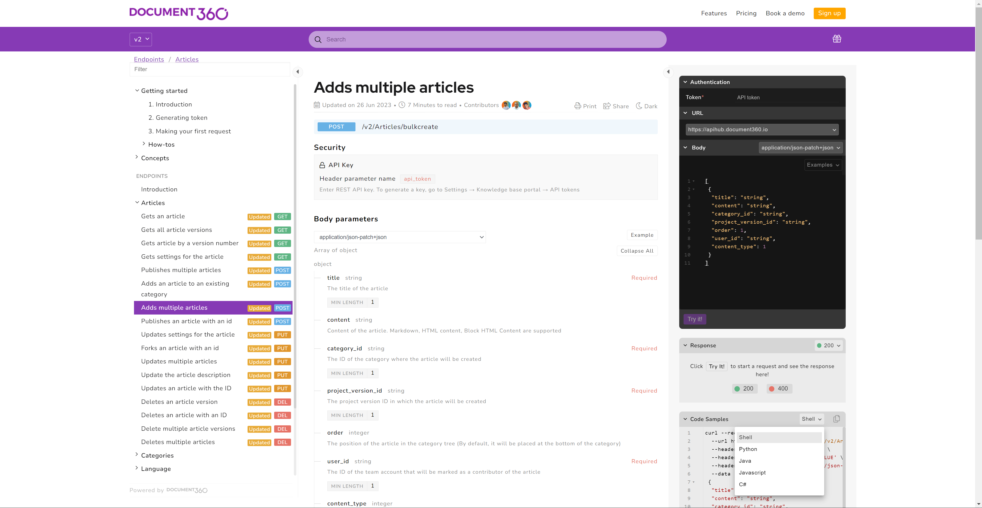Screen dimensions: 982x508
Task: Click the Print icon
Action: click(577, 106)
